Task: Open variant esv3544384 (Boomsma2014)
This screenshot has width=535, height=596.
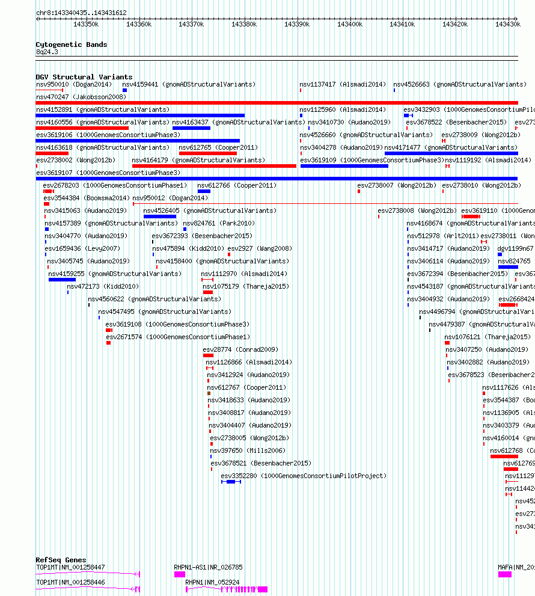Action: (87, 198)
